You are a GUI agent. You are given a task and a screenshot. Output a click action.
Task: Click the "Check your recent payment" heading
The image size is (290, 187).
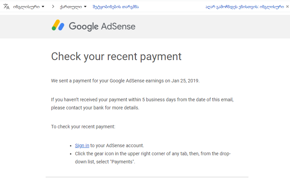(116, 56)
